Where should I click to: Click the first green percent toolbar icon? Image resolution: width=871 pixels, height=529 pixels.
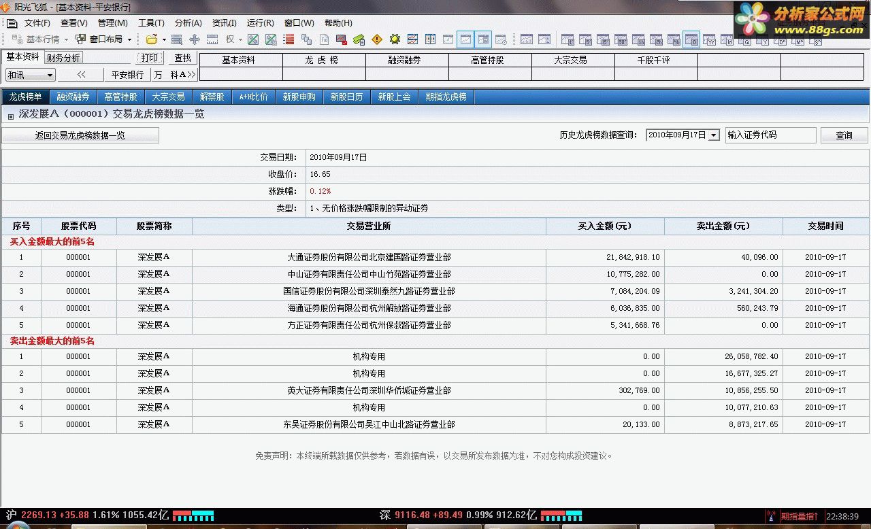[253, 39]
